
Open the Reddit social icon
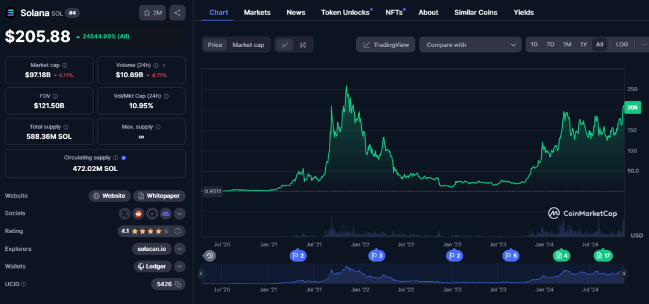pyautogui.click(x=138, y=214)
